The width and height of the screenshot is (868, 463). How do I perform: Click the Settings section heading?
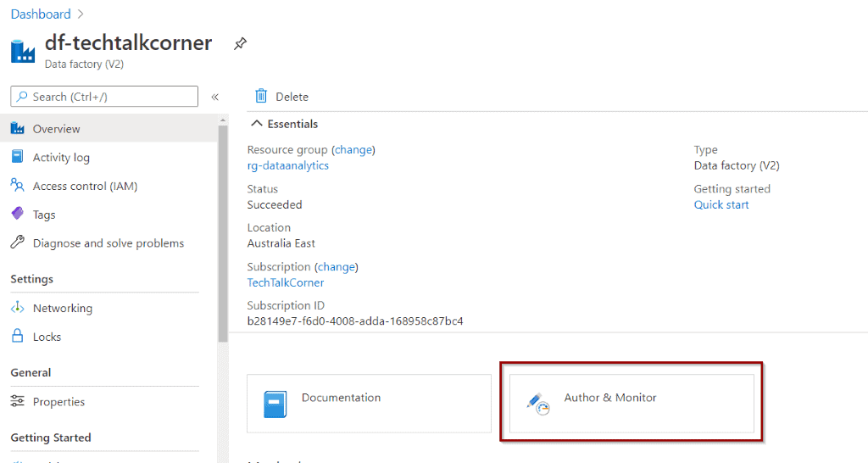(32, 279)
